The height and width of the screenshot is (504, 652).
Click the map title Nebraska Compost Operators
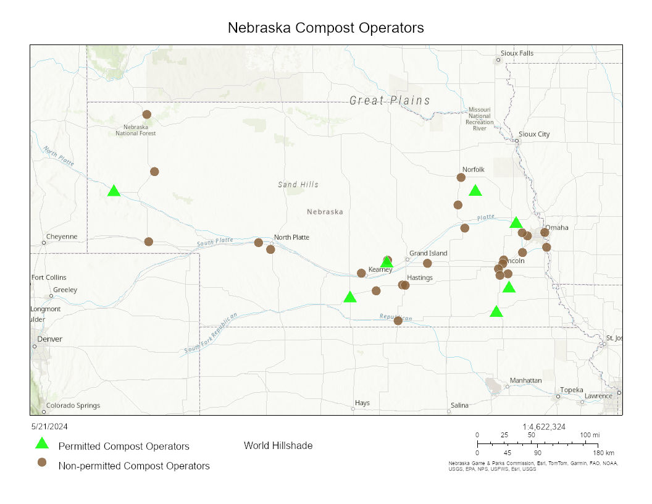click(326, 28)
